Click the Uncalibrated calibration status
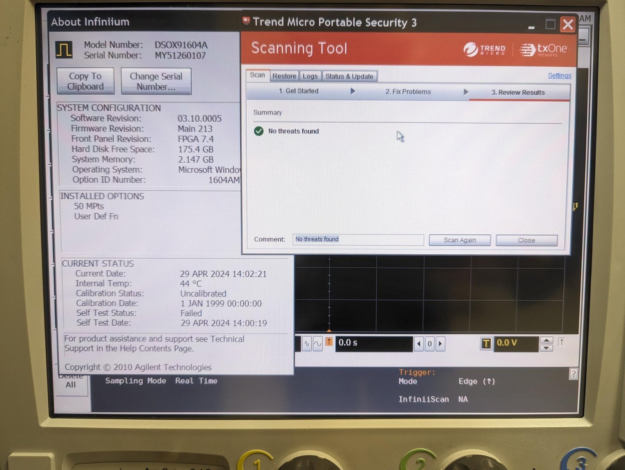Screen dimensions: 625x470 click(x=203, y=294)
